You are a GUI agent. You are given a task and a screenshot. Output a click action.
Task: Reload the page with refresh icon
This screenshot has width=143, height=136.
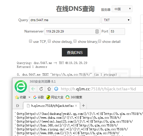click(x=41, y=89)
